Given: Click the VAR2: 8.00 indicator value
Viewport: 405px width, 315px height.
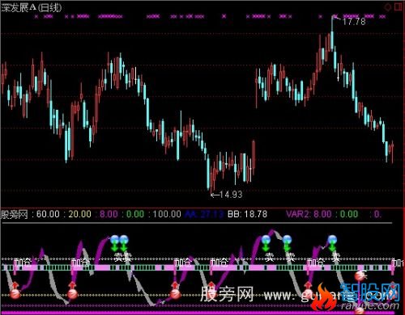Looking at the screenshot, I should 309,214.
